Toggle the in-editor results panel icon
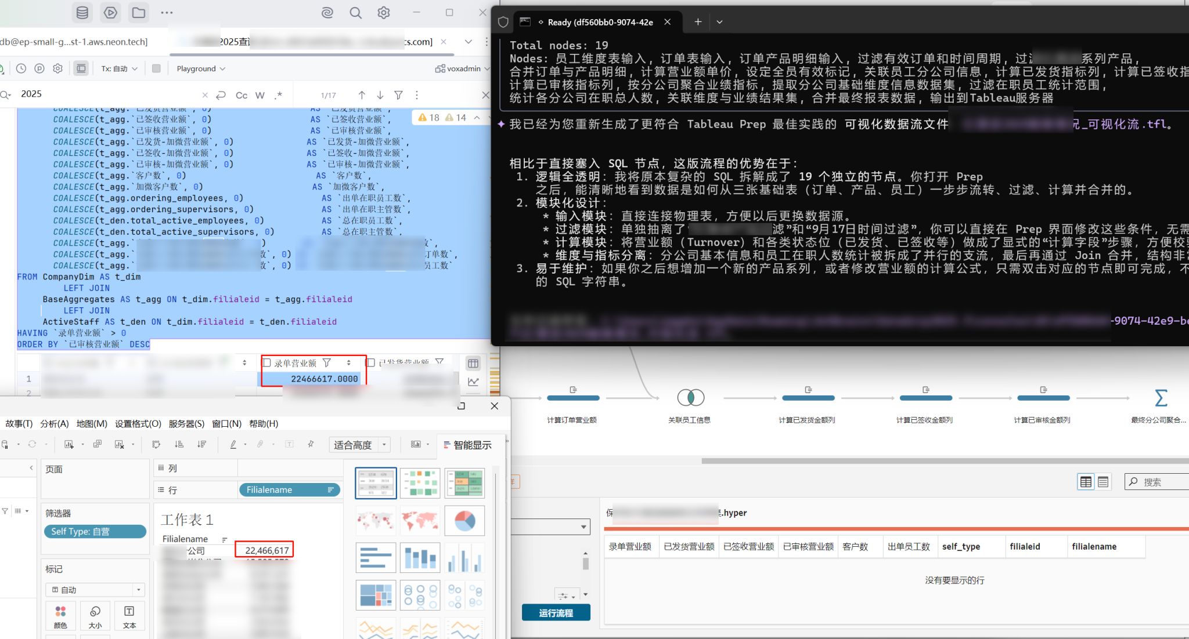Image resolution: width=1189 pixels, height=639 pixels. [81, 68]
